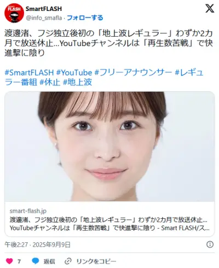Click the X logo icon
The width and height of the screenshot is (219, 268).
pyautogui.click(x=210, y=9)
